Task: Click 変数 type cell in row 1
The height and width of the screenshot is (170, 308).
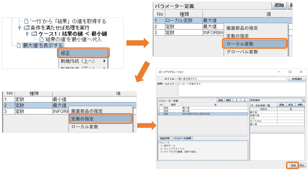Action: click(x=34, y=99)
